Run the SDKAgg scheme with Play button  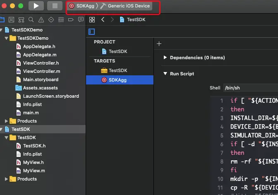pos(36,6)
